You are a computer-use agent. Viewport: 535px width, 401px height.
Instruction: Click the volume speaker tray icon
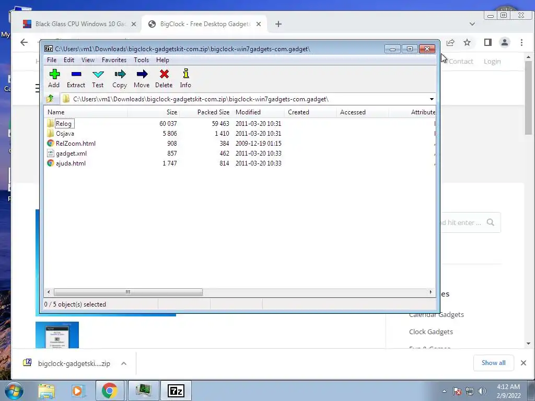click(482, 391)
